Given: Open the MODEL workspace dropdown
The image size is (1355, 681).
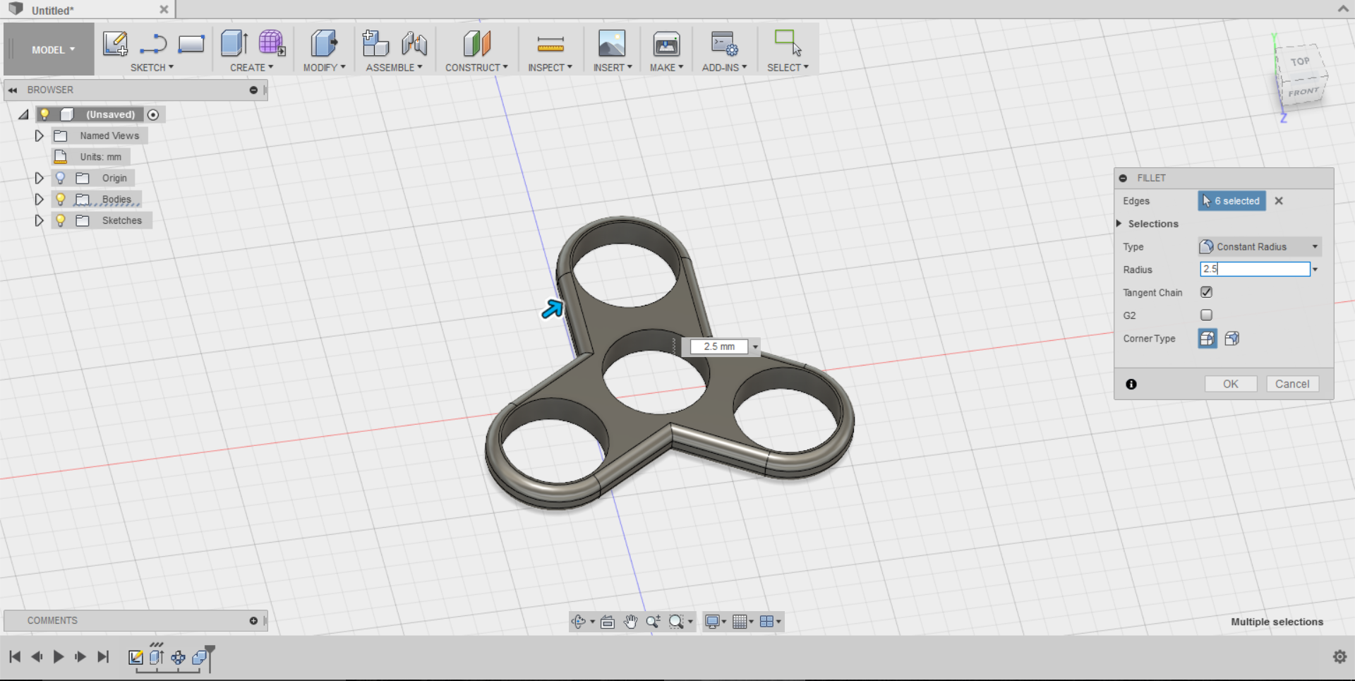Looking at the screenshot, I should pyautogui.click(x=53, y=49).
